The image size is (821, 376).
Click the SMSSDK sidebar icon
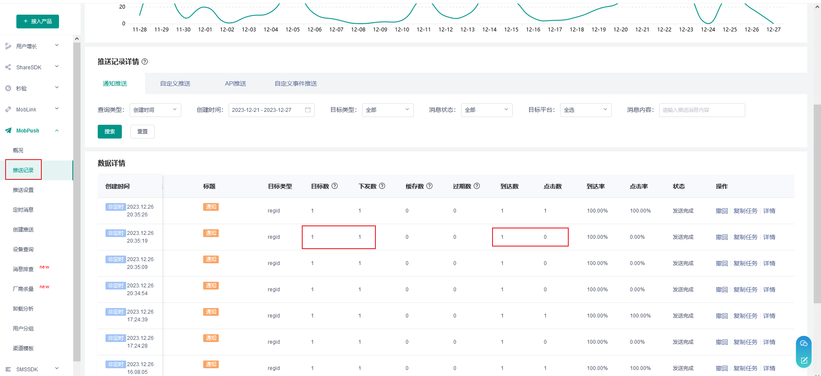tap(8, 369)
